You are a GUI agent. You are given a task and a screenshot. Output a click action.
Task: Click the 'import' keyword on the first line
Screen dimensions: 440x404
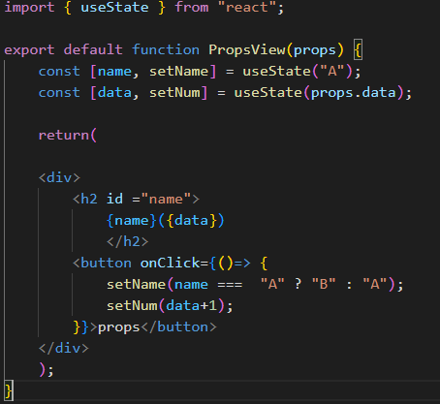[x=29, y=8]
